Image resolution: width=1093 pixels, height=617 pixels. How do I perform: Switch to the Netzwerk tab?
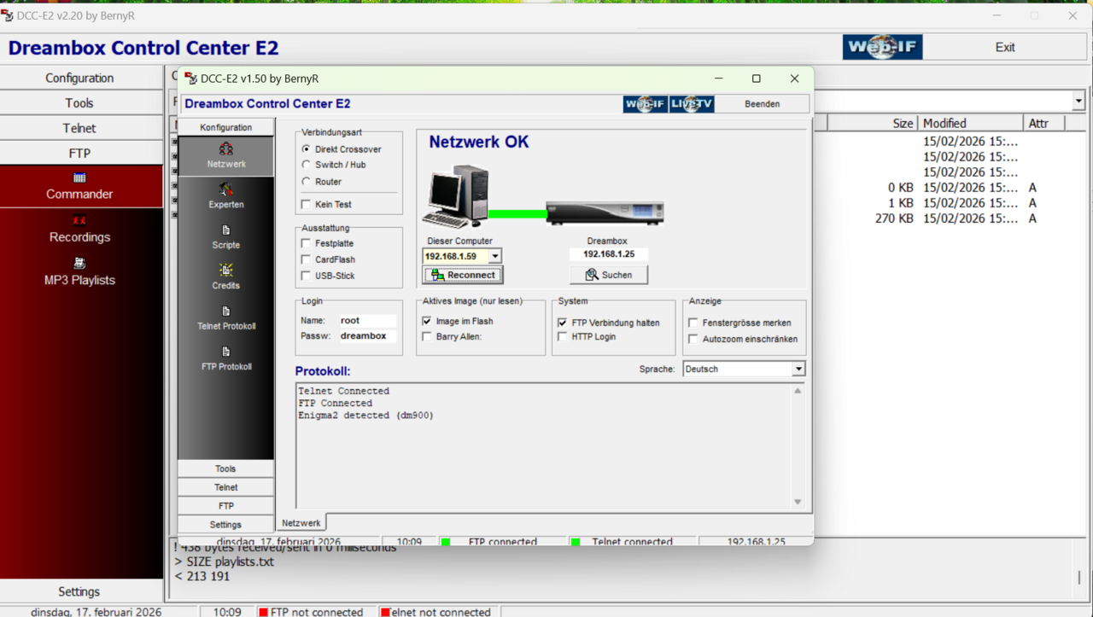pyautogui.click(x=301, y=521)
